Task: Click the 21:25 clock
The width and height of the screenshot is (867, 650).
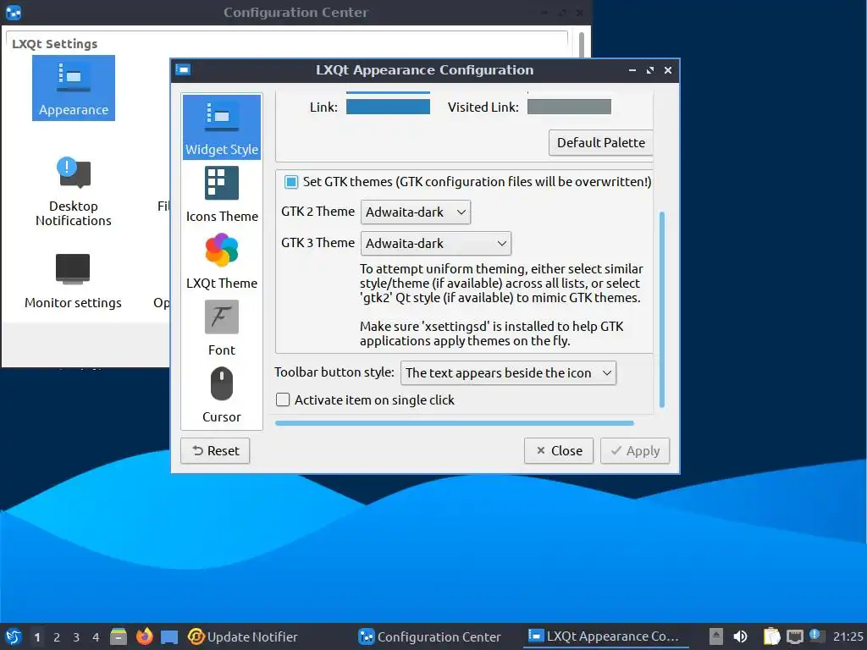Action: coord(848,636)
